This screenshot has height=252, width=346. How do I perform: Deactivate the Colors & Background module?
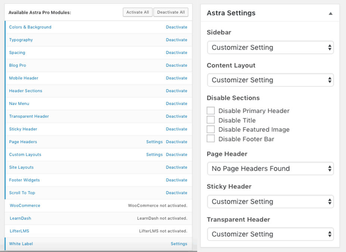tap(177, 27)
